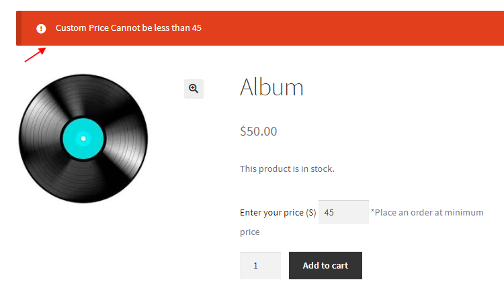Focus the quantity field showing 1
Screen dimensions: 504x286
260,265
